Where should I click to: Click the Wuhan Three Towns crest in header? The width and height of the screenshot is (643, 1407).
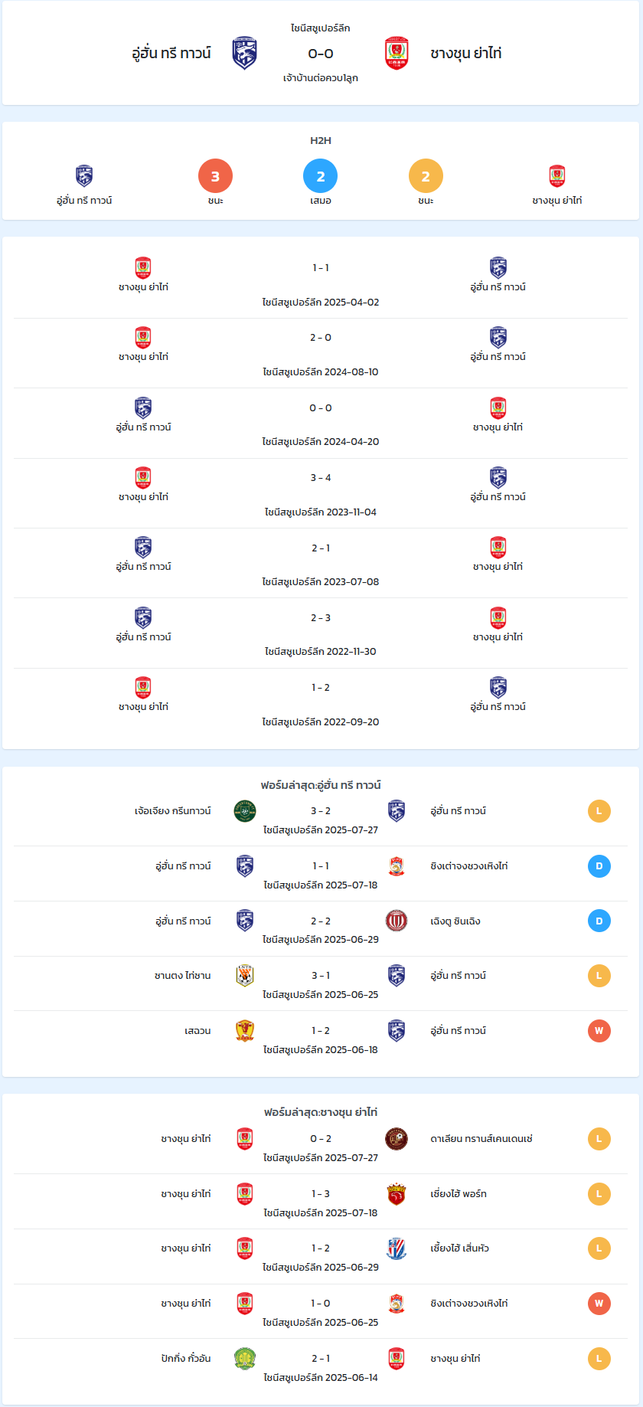coord(244,53)
